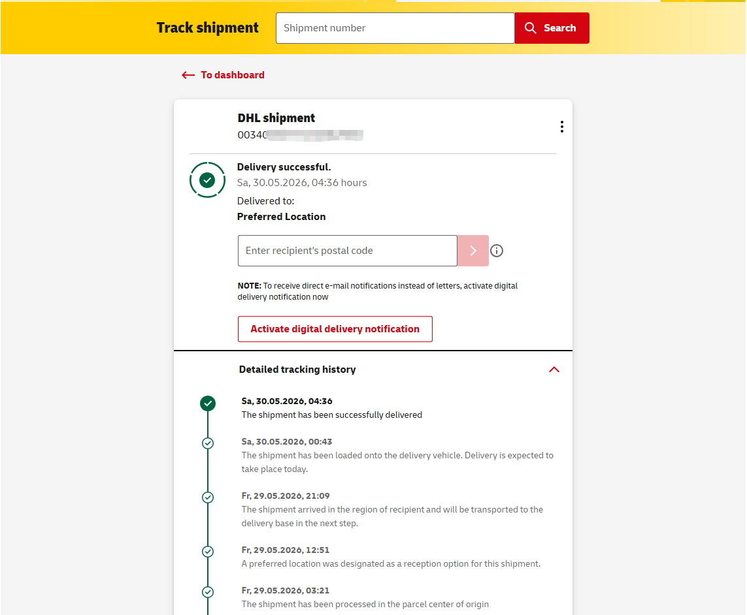
Task: Activate digital delivery notification
Action: pyautogui.click(x=335, y=329)
